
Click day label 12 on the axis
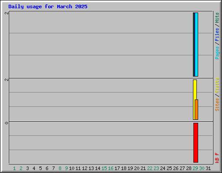pos(85,168)
